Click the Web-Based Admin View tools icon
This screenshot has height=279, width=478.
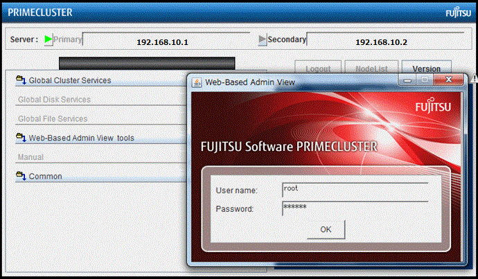21,138
